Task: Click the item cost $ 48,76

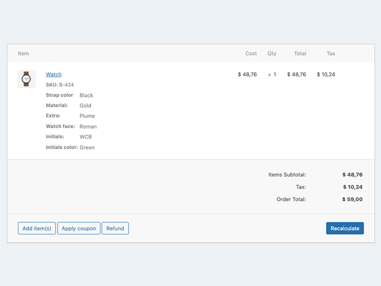Action: (247, 74)
